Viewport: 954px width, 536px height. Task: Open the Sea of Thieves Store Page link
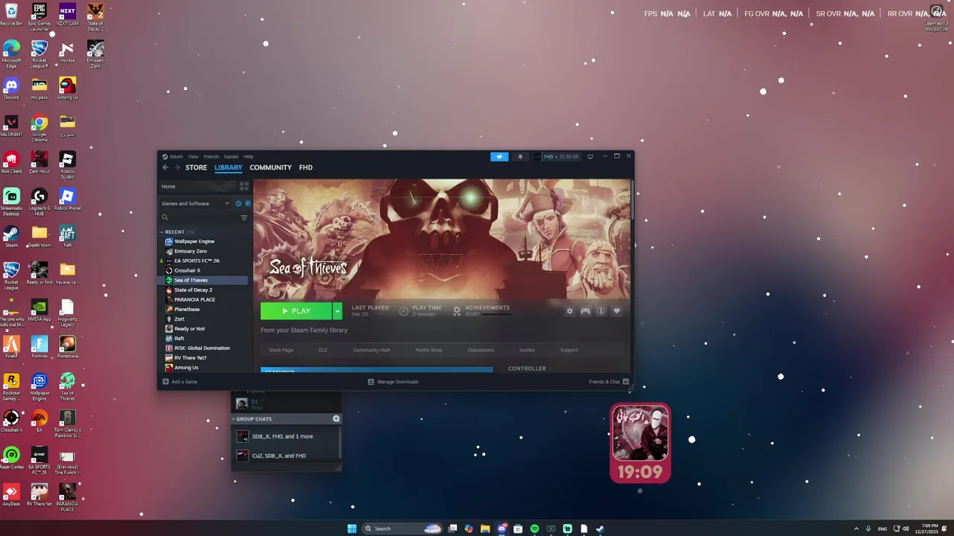click(x=281, y=350)
